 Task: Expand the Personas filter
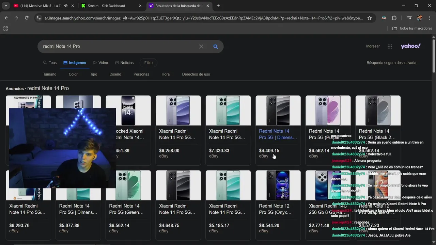(141, 74)
